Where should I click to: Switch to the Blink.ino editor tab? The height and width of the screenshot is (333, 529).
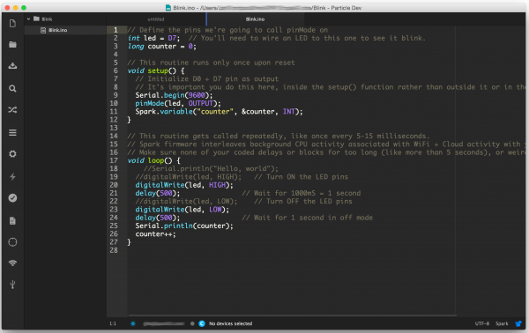point(255,19)
